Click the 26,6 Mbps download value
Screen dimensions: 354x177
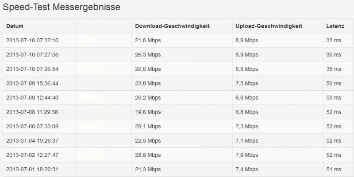pos(148,69)
